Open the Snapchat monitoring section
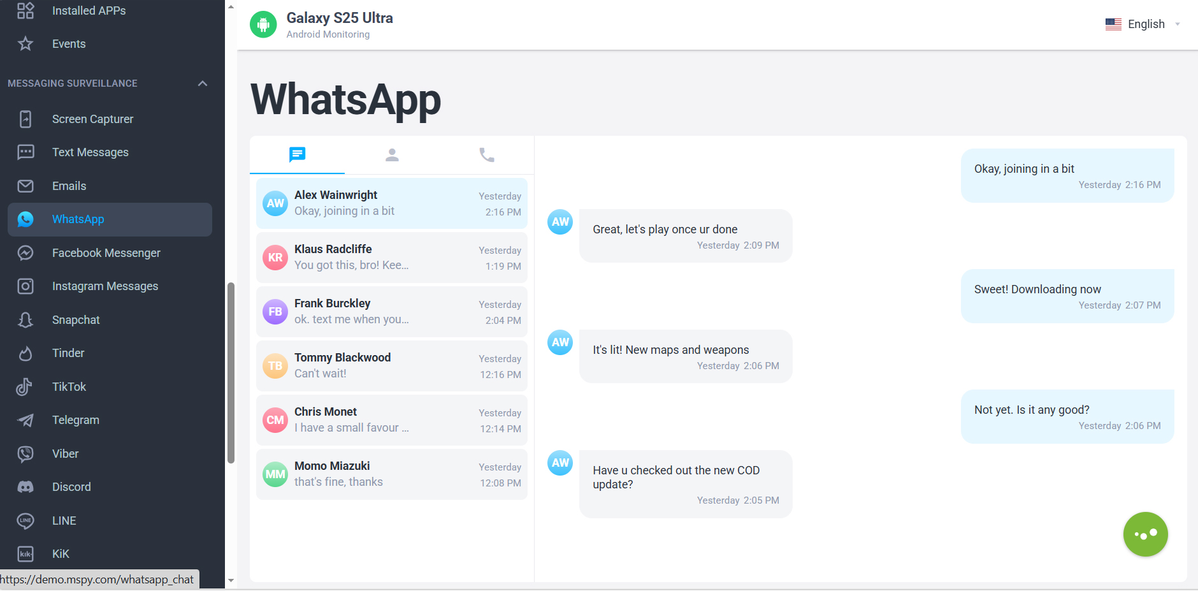Viewport: 1198px width, 591px height. tap(76, 319)
